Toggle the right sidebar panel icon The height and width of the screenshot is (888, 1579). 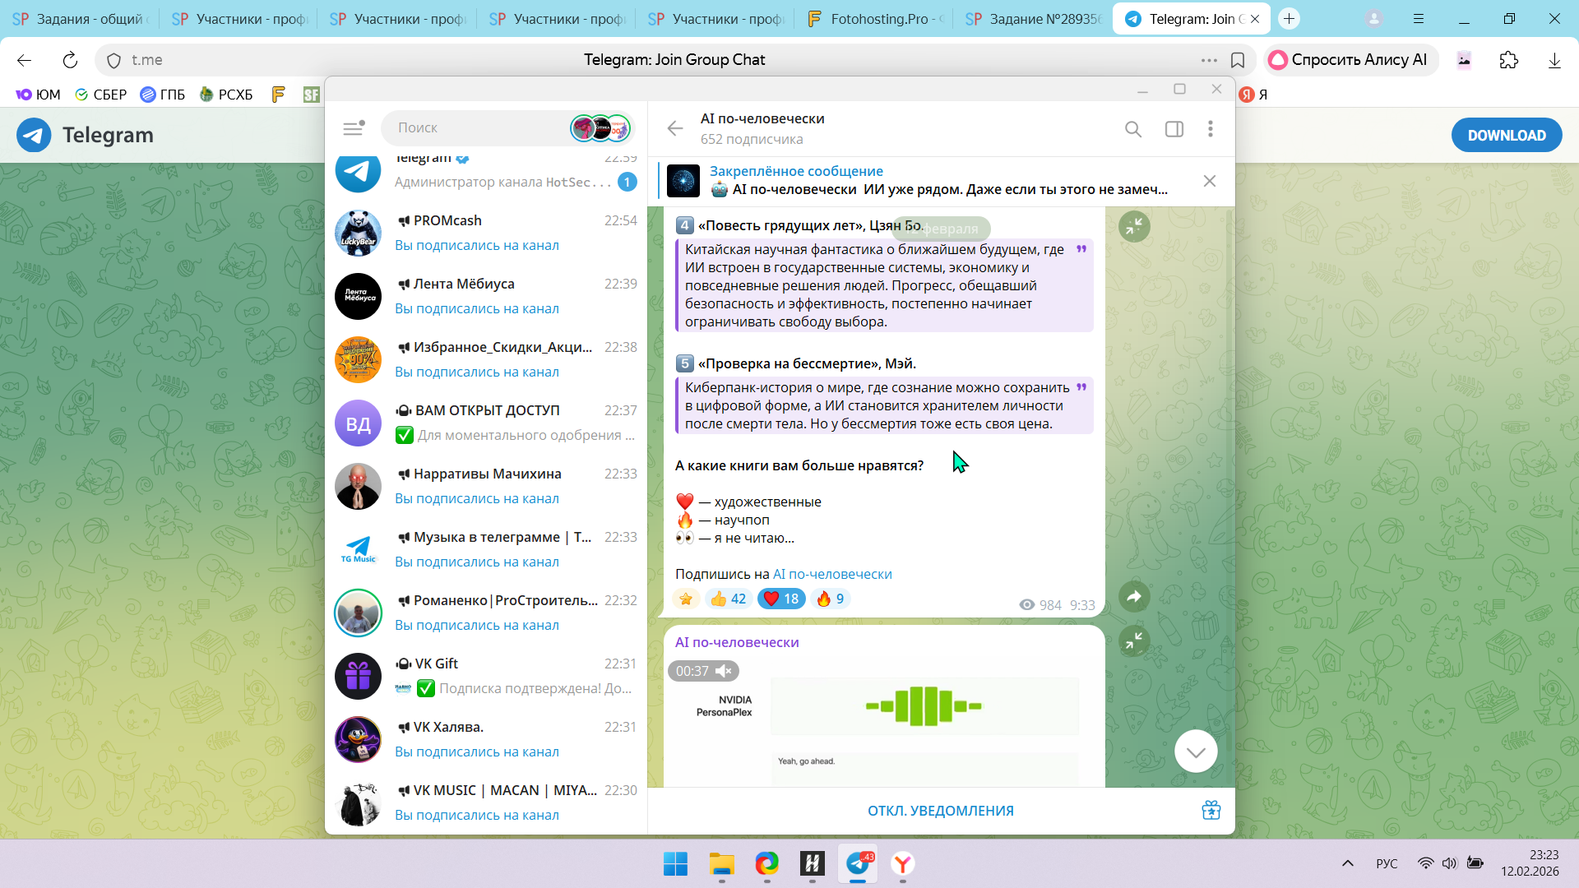click(1174, 129)
